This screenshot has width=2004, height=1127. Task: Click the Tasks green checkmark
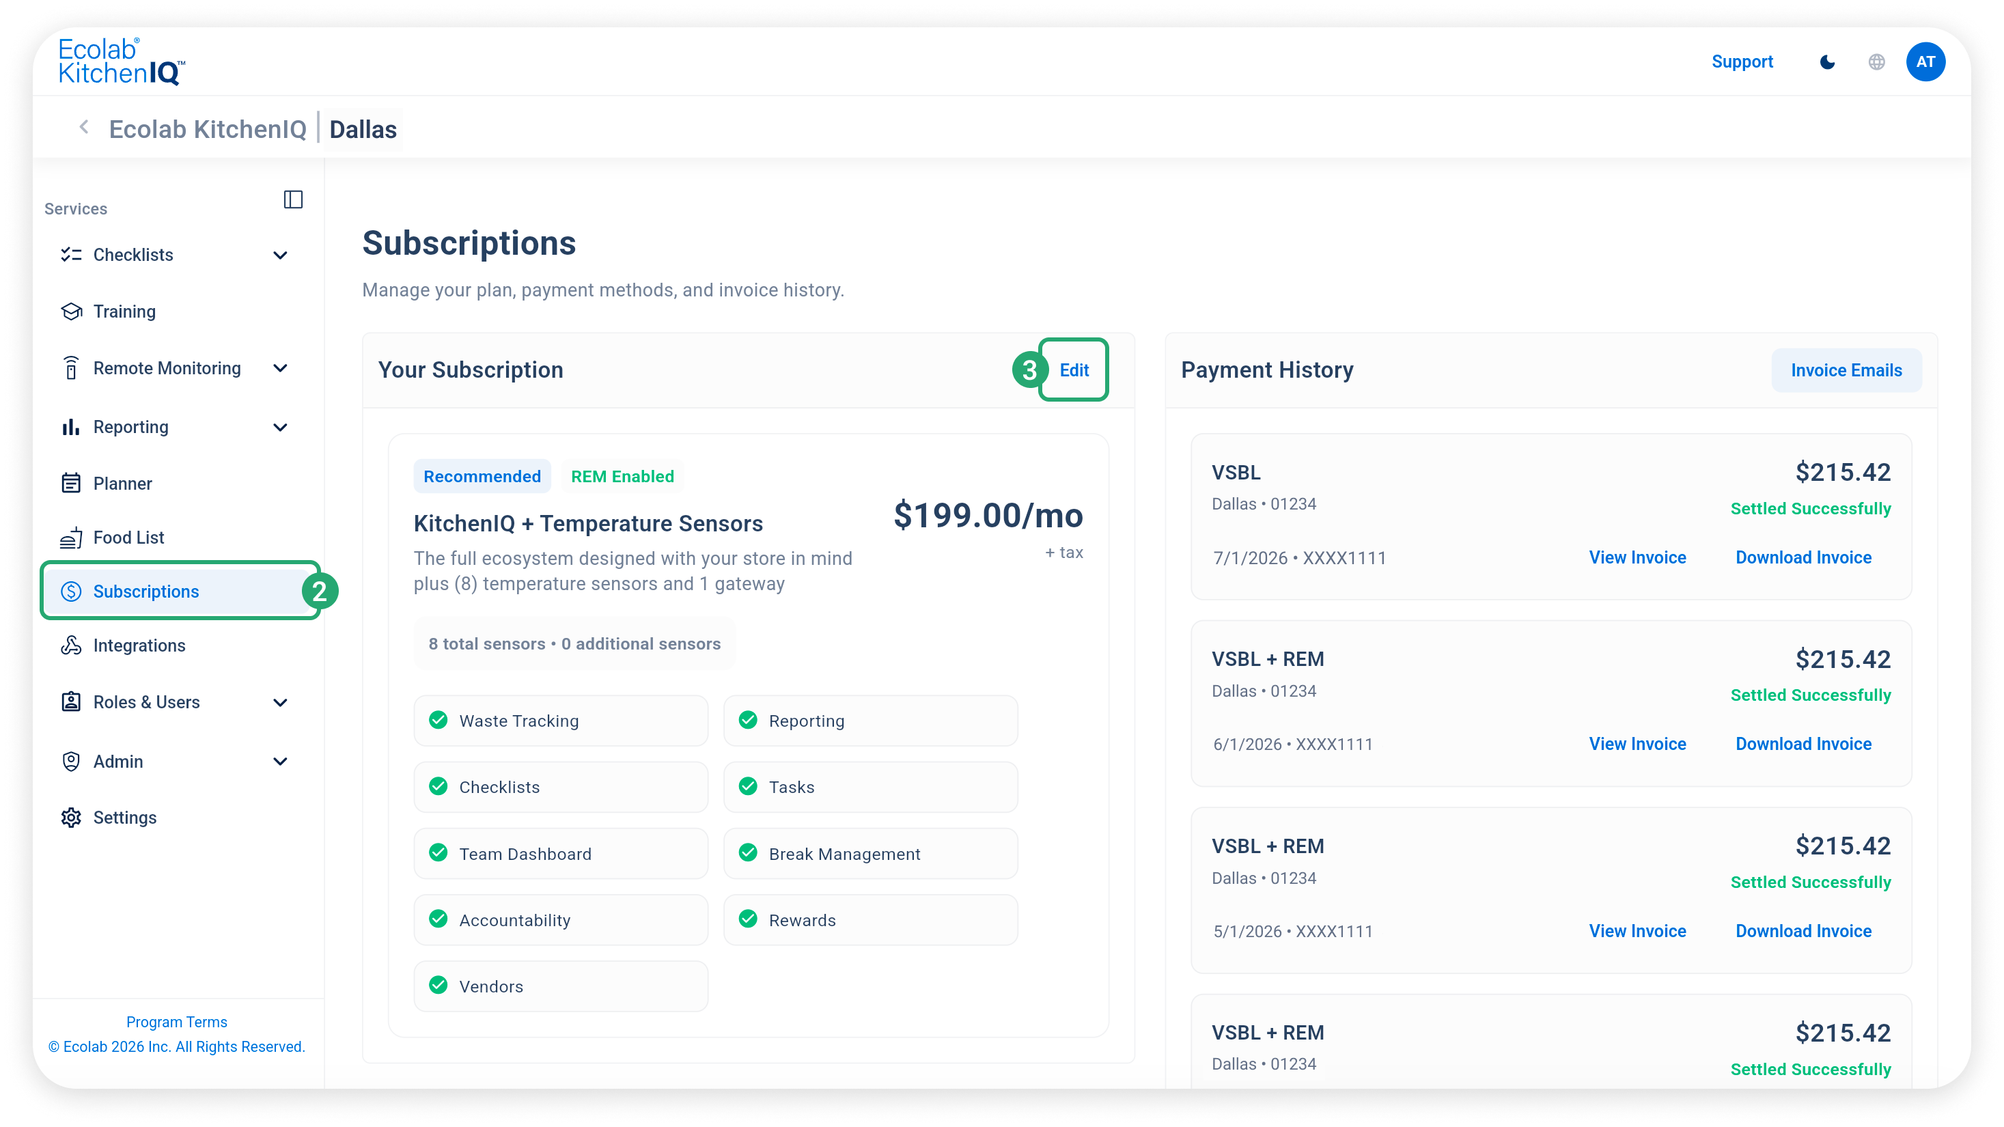[748, 786]
